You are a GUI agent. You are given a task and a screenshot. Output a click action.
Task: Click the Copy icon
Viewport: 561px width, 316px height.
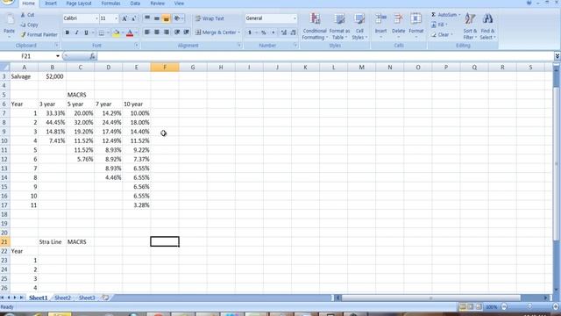click(23, 25)
